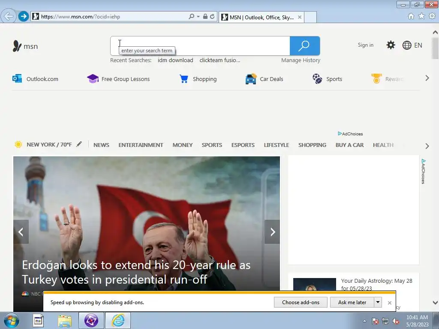Open the Car Deals shortcut
439x329 pixels.
(264, 79)
